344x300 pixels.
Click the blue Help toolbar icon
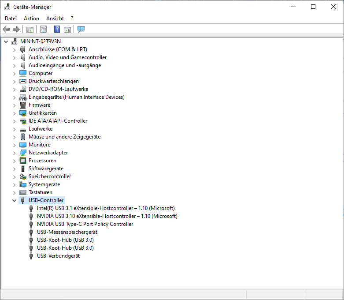[x=57, y=29]
